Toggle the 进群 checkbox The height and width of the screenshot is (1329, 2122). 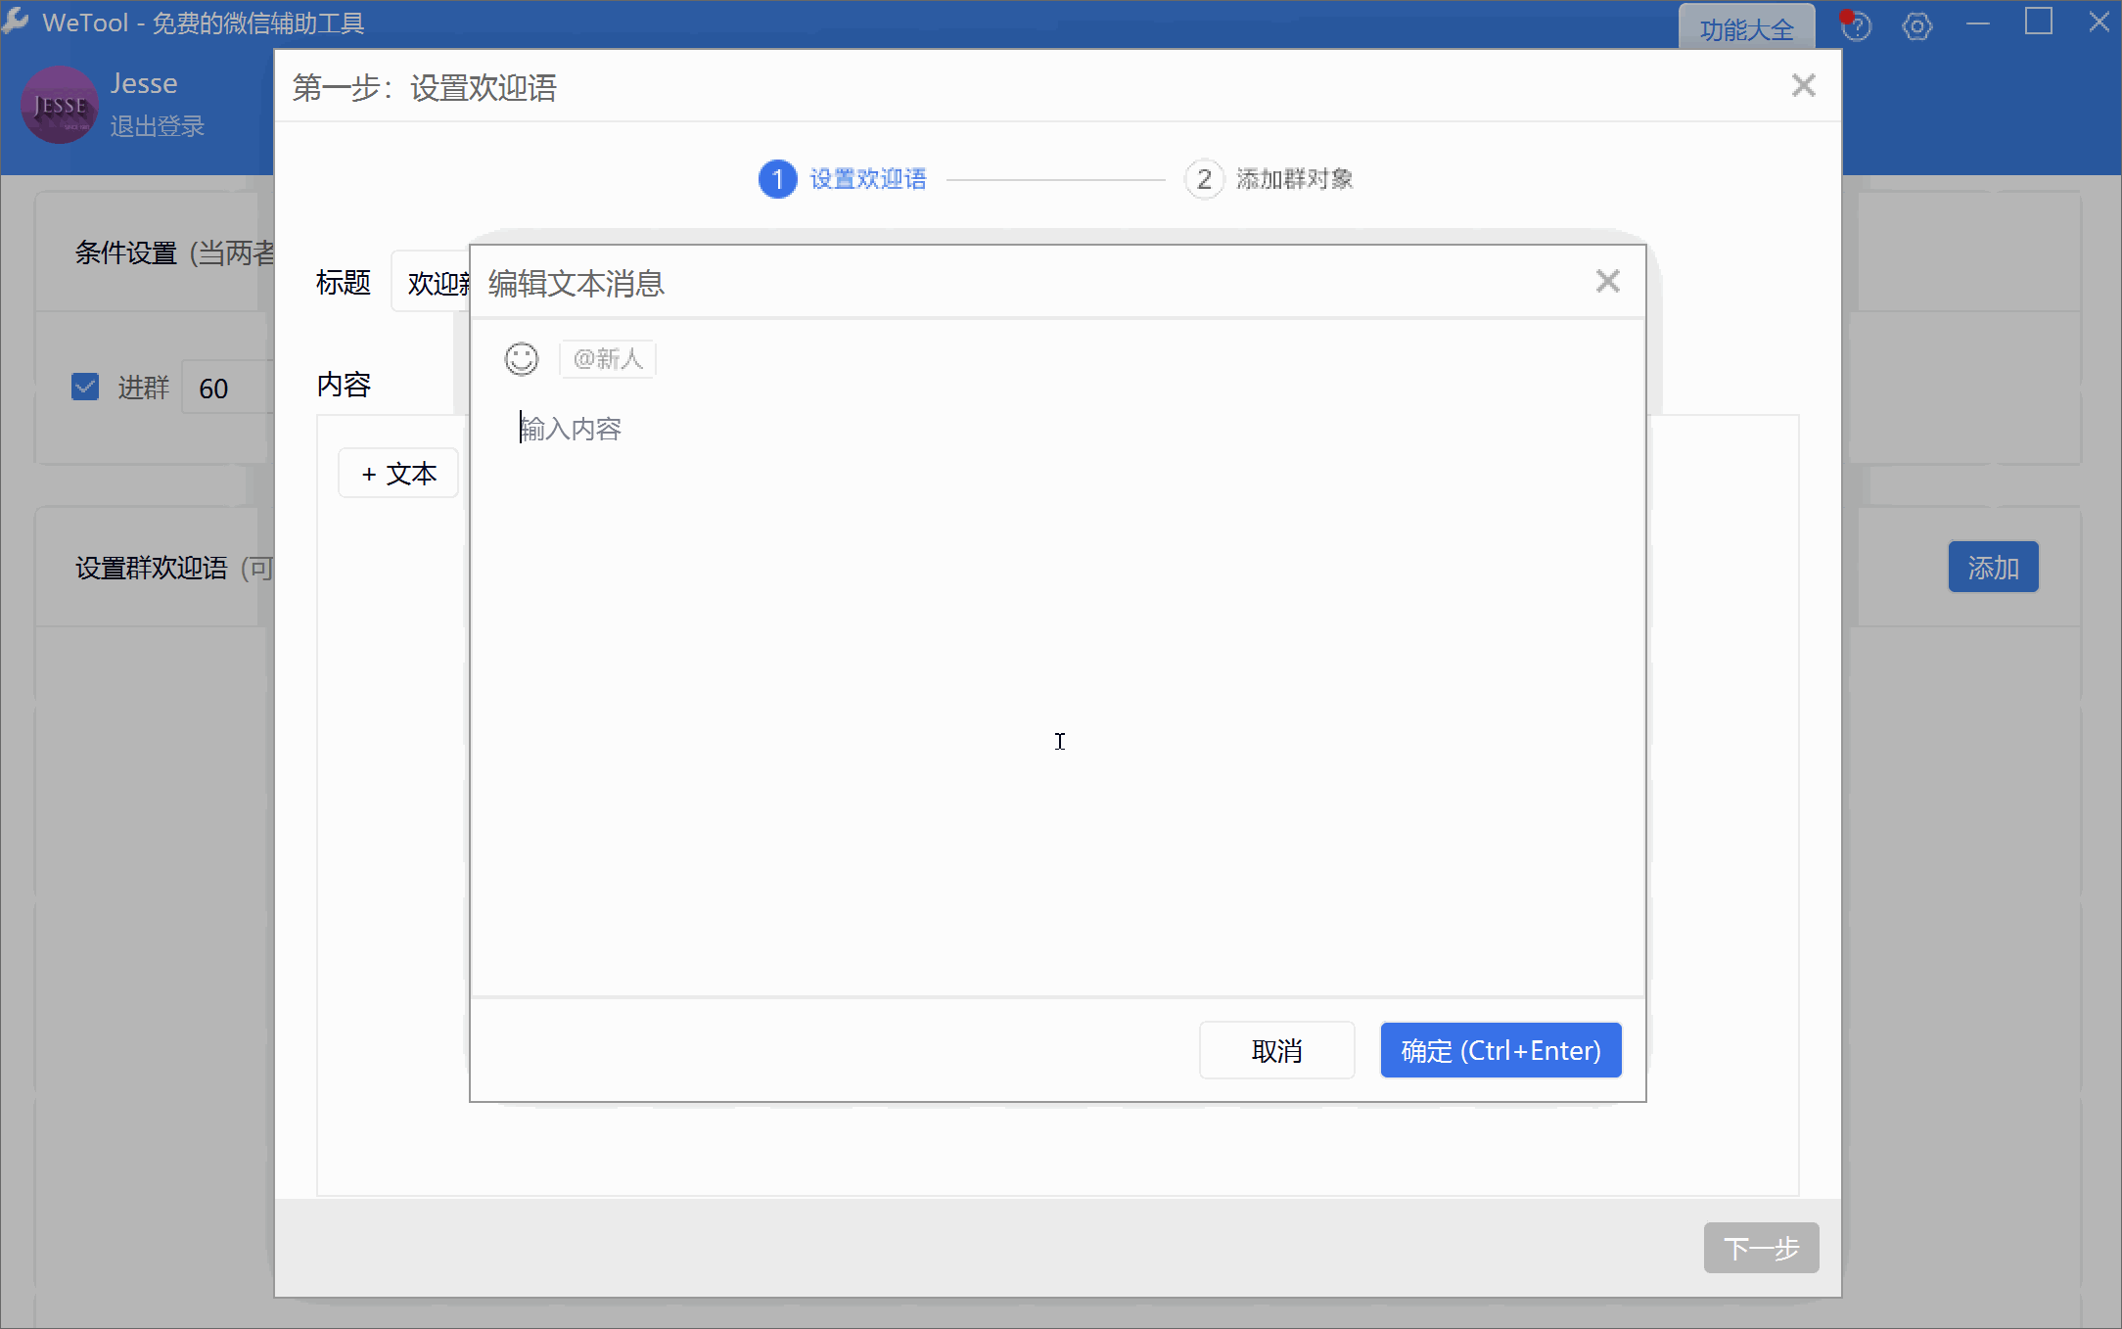point(86,388)
